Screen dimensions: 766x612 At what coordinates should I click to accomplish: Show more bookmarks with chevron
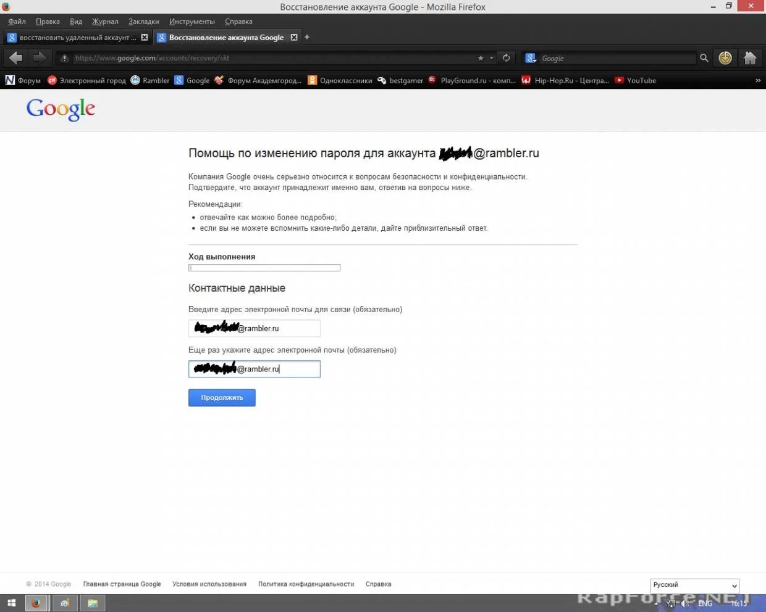coord(757,80)
